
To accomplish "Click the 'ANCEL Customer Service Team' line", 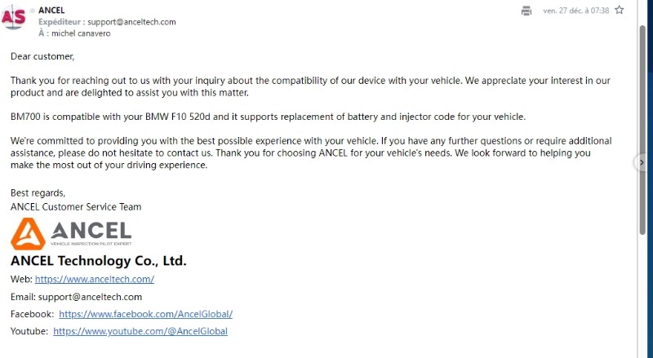I will pos(76,207).
